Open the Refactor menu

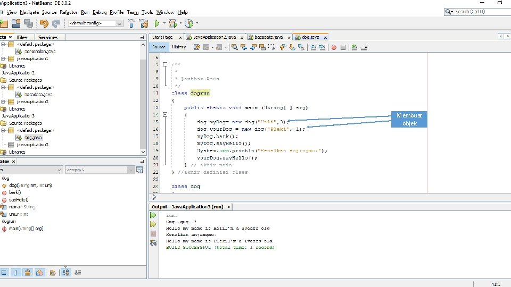tap(69, 12)
